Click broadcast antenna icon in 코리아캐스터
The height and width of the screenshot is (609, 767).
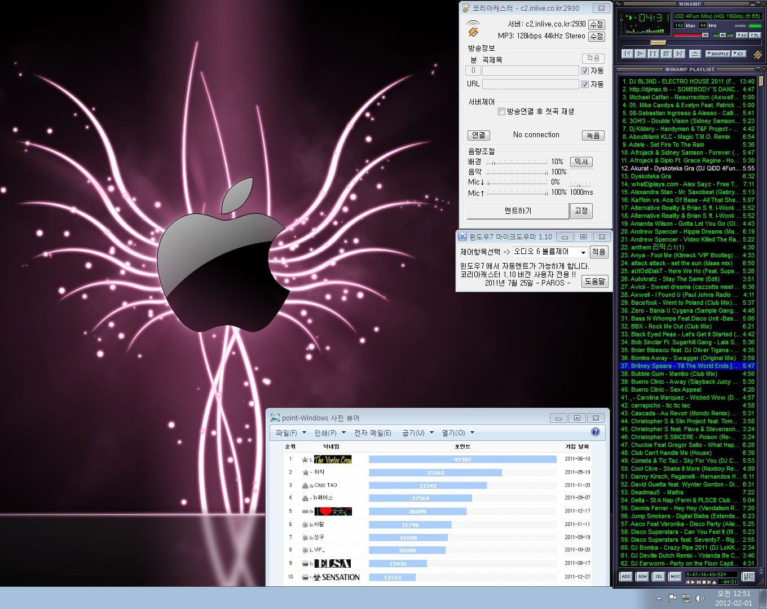click(x=473, y=29)
